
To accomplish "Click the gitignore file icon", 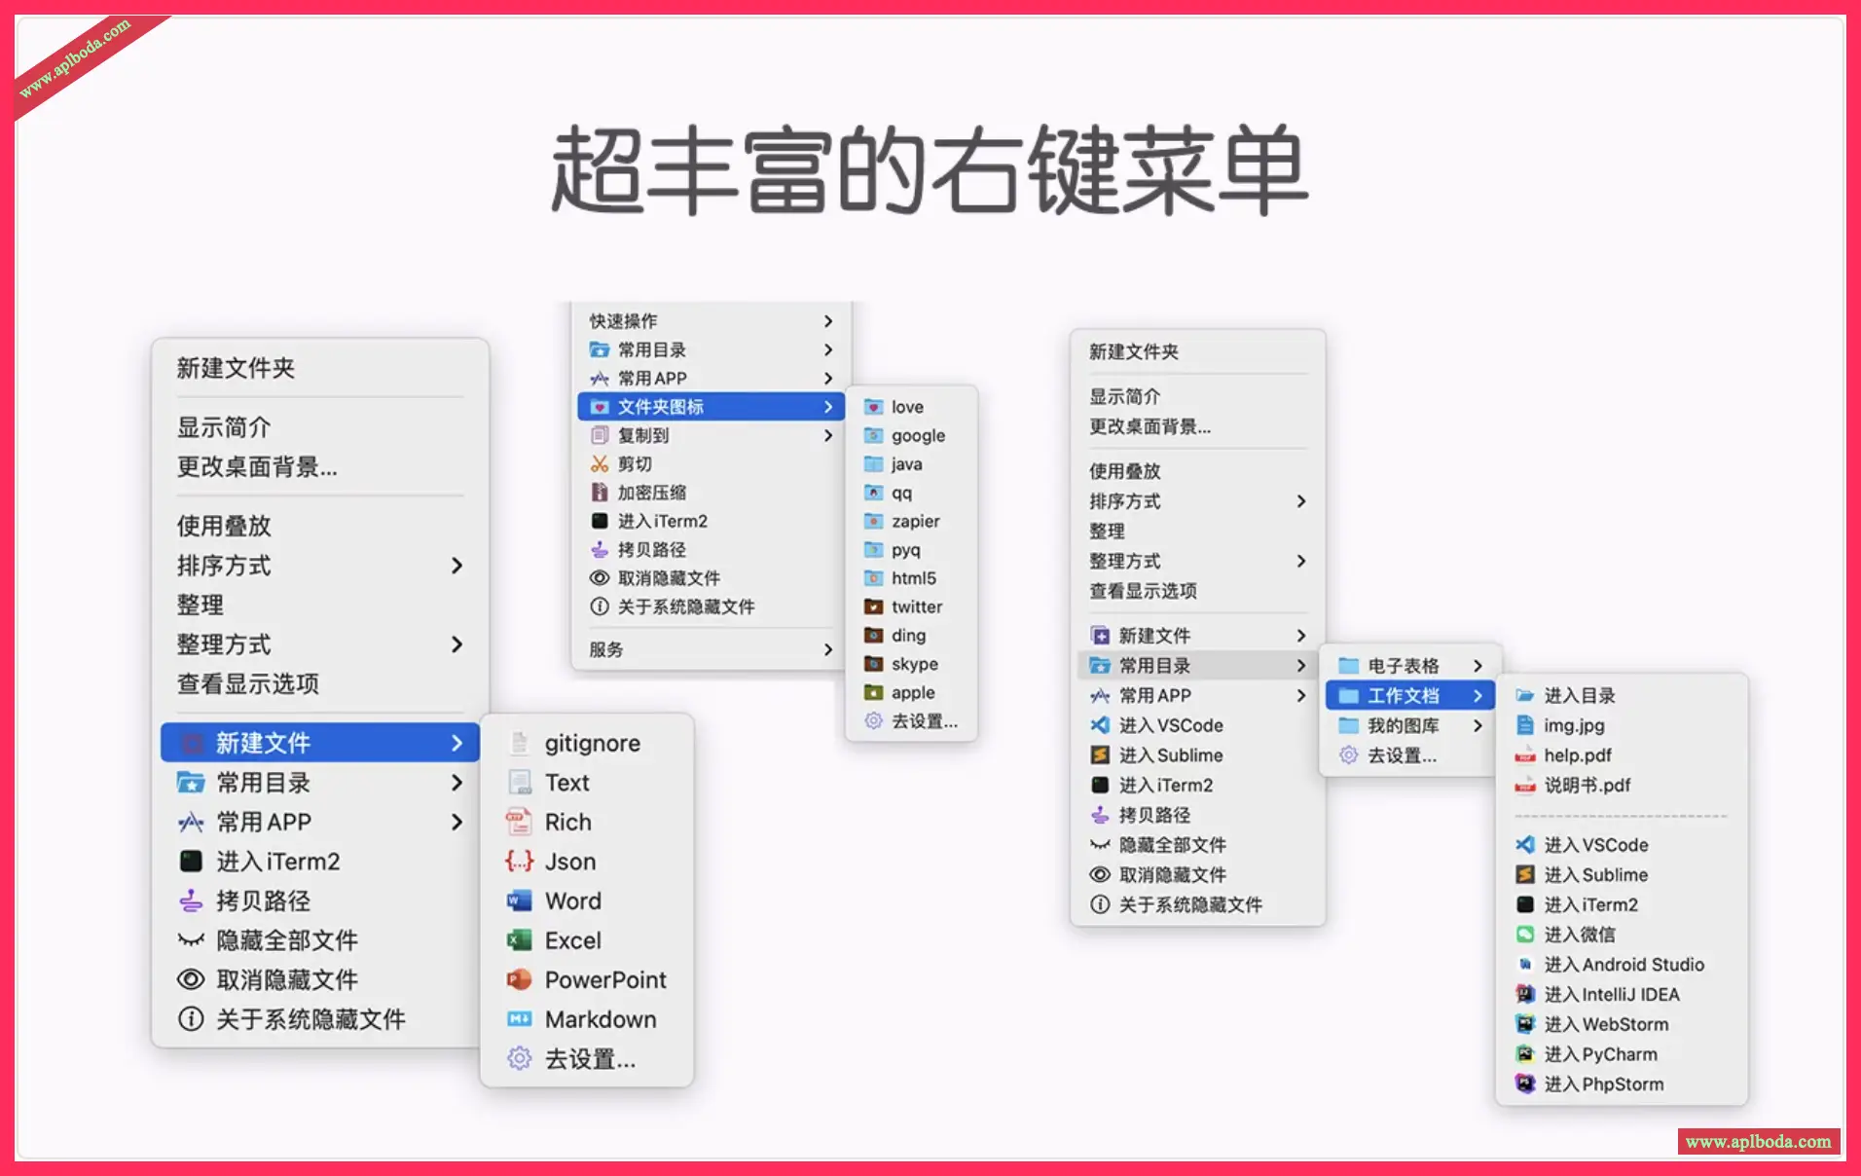I will 520,743.
